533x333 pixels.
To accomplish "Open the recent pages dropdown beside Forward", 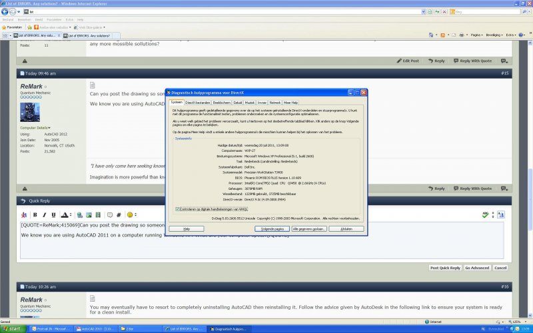I will coord(19,12).
